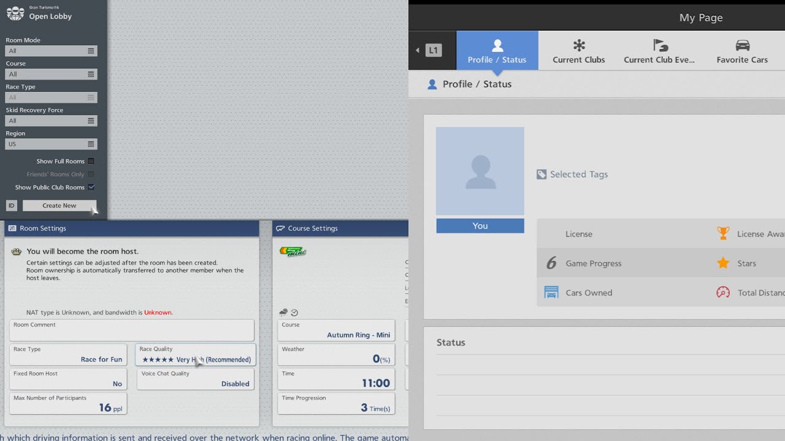This screenshot has height=441, width=785.
Task: Click the Stars star icon
Action: 723,263
